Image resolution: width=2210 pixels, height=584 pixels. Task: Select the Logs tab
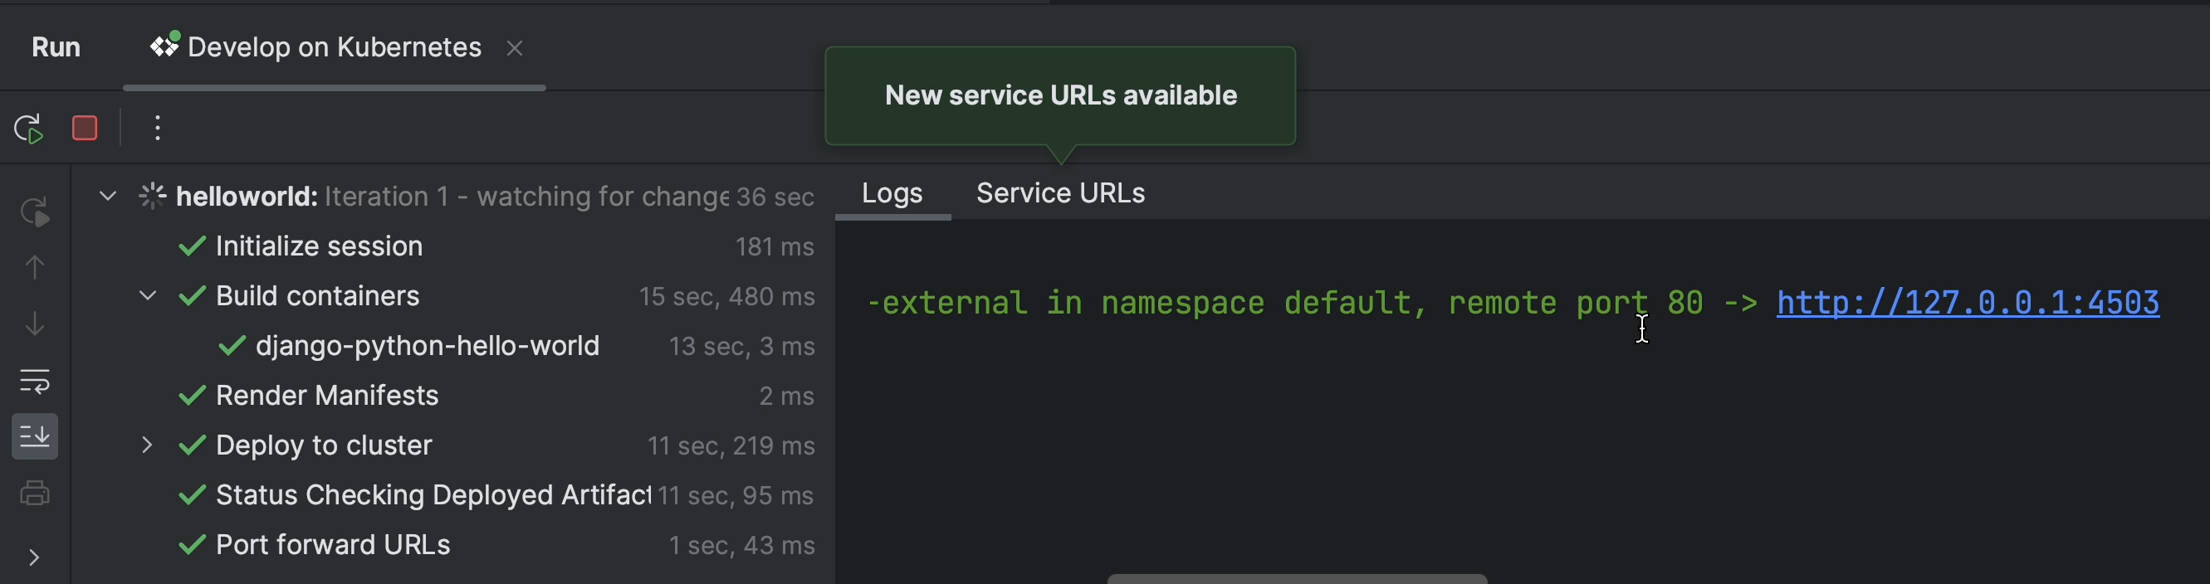[x=892, y=194]
